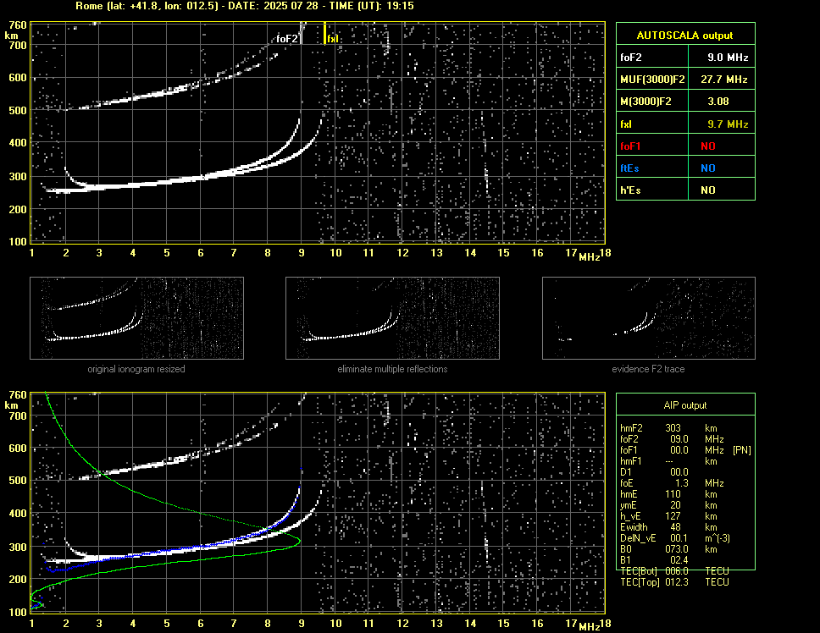Click the B1 02.4 entry
Viewport: 820px width, 633px height.
pyautogui.click(x=654, y=560)
